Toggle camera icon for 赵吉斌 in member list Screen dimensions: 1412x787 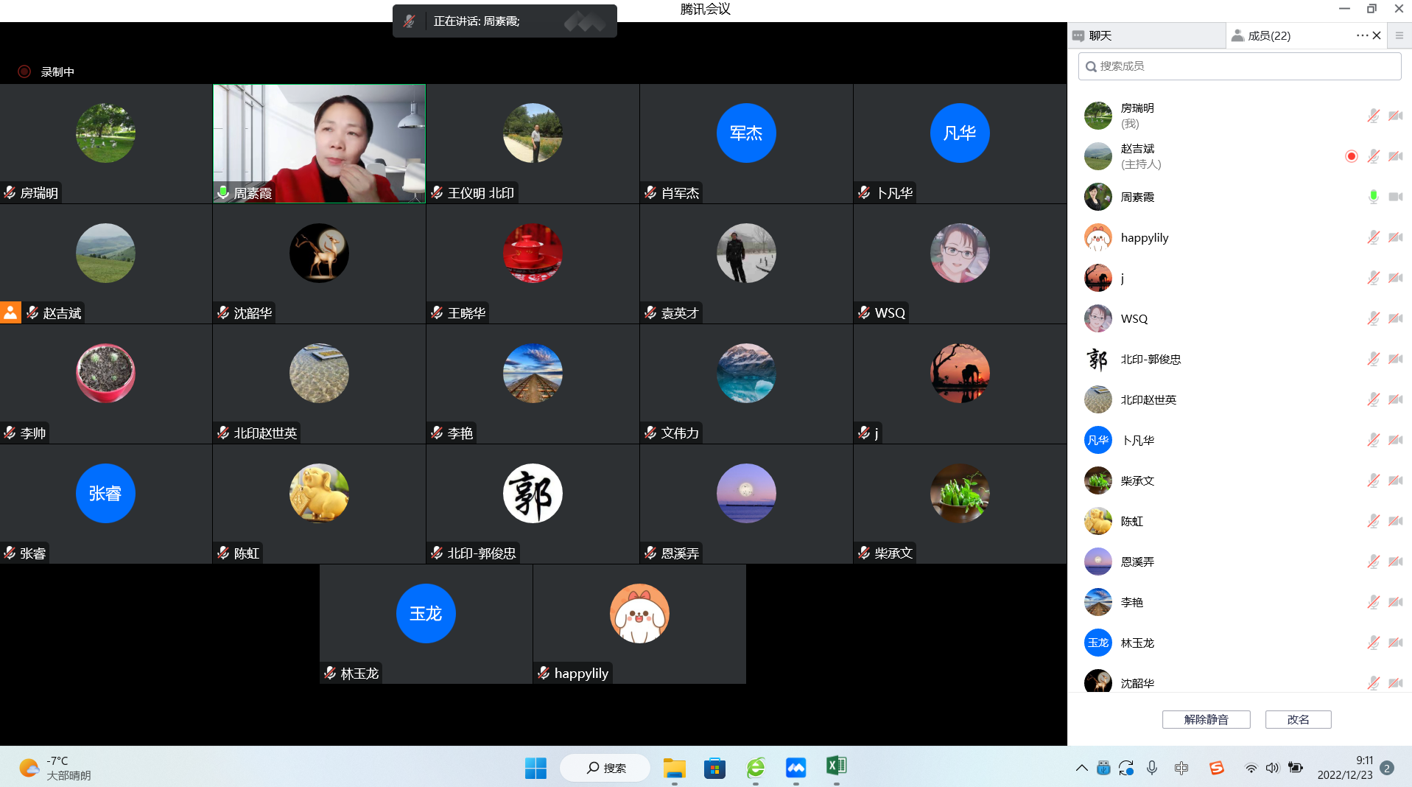tap(1395, 156)
